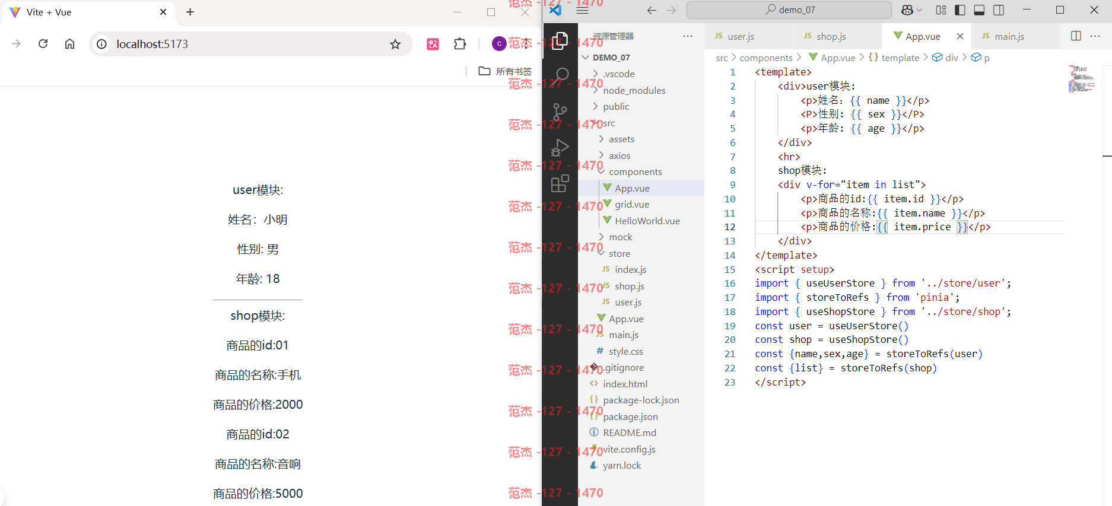Open the 所有书签 bookmarks folder
The width and height of the screenshot is (1112, 506).
click(x=506, y=71)
